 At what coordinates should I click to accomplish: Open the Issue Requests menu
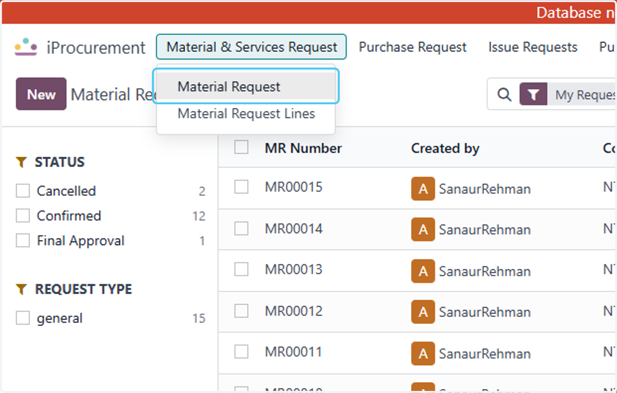(533, 47)
